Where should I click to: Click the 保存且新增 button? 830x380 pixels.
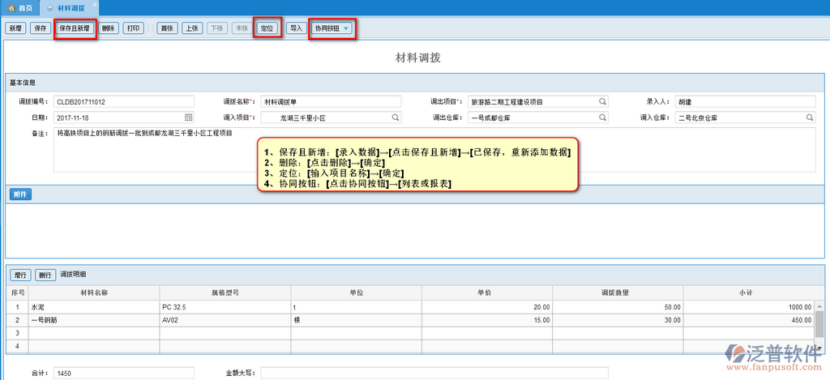click(75, 28)
